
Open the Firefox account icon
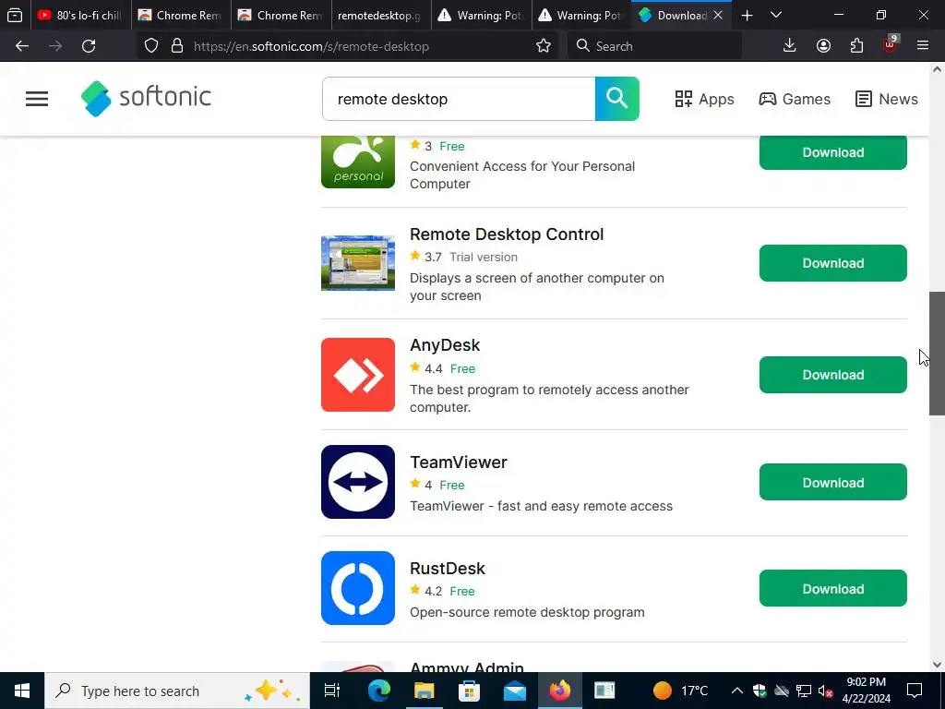click(823, 46)
